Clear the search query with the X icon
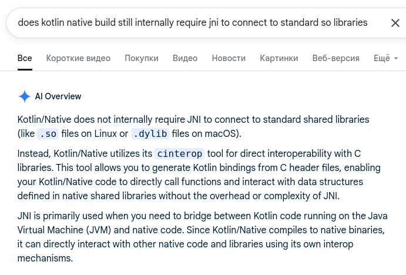 coord(395,23)
